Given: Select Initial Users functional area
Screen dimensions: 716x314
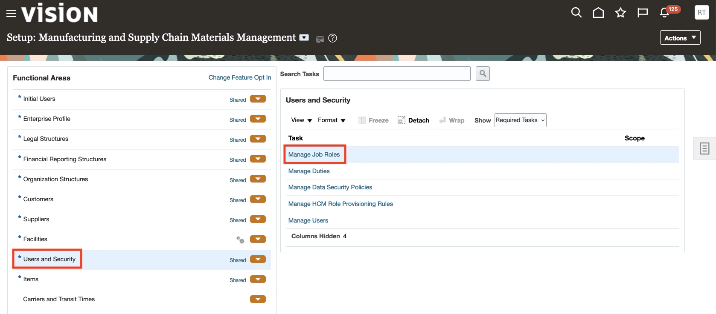Looking at the screenshot, I should click(39, 99).
